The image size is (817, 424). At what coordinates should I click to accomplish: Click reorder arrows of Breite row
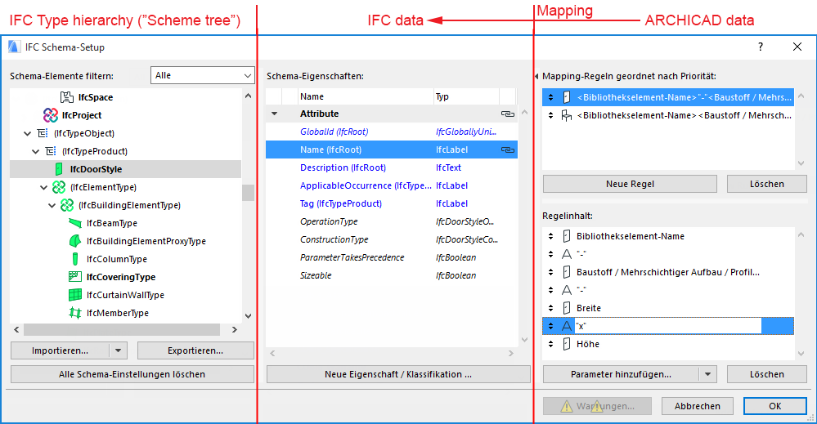coord(550,308)
